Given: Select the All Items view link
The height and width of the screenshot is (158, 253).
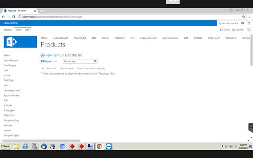Looking at the screenshot, I should pos(46,61).
